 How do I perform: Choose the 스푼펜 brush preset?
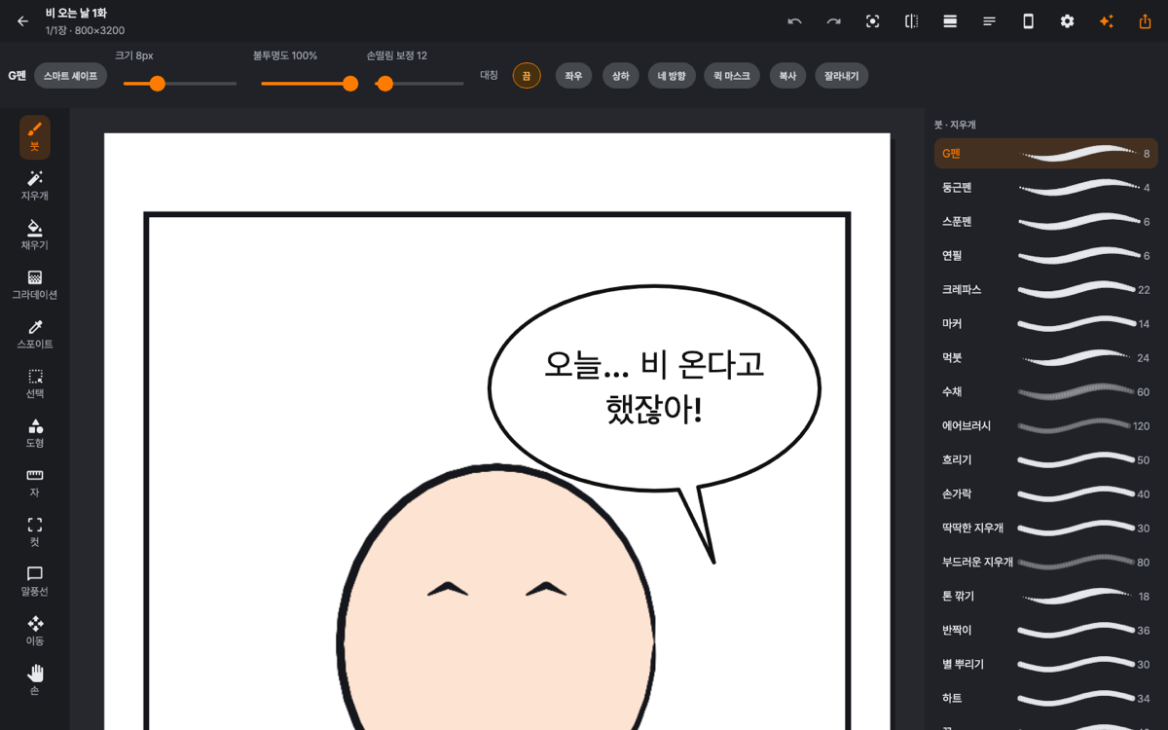1046,222
